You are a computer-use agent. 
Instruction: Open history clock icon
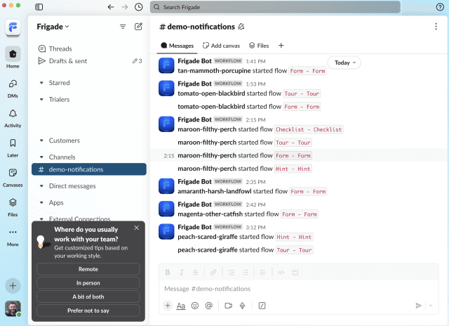tap(139, 7)
